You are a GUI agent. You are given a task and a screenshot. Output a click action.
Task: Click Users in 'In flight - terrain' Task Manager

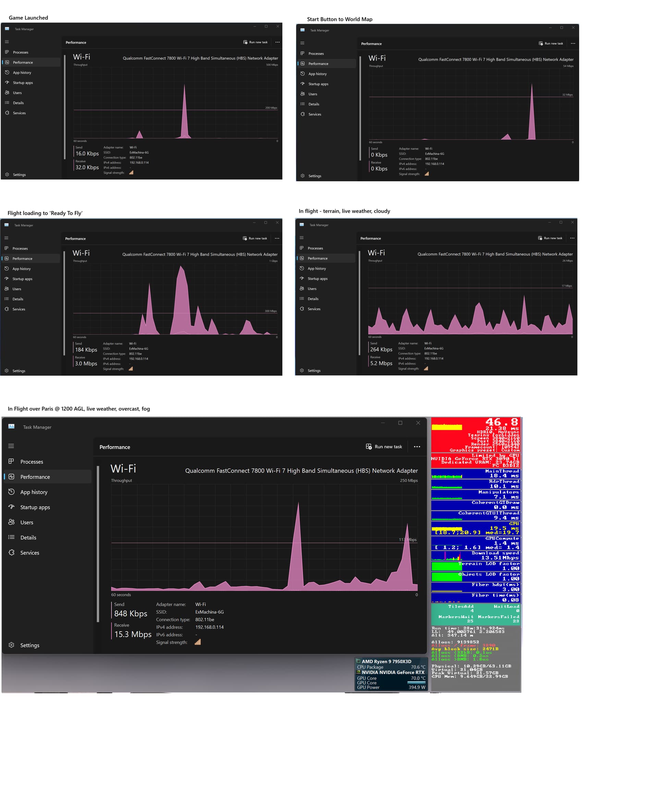312,289
